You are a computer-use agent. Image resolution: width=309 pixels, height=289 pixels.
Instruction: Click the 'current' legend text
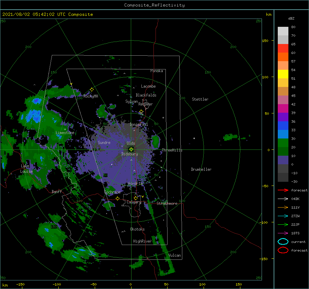298,242
